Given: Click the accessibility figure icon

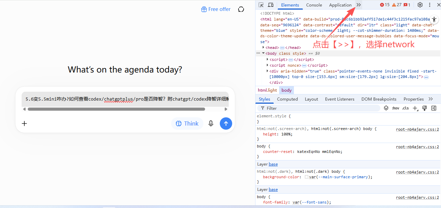Looking at the screenshot, I should coord(434,19).
